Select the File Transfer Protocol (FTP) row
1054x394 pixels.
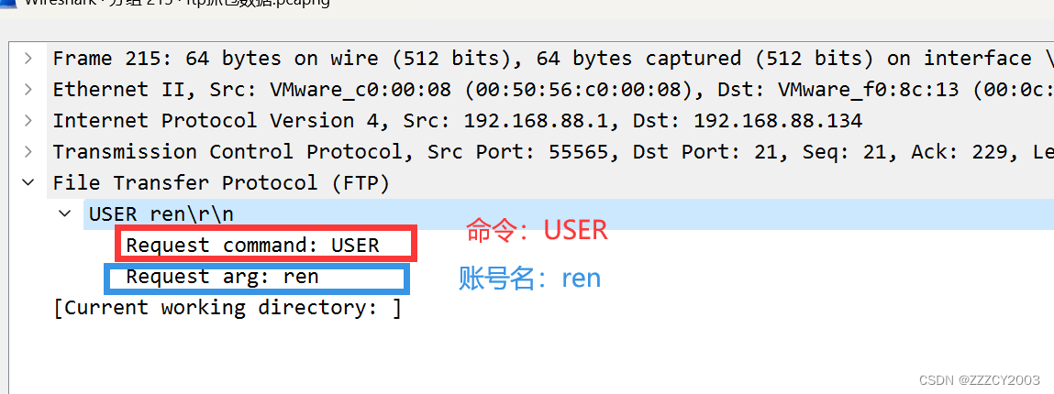coord(221,183)
